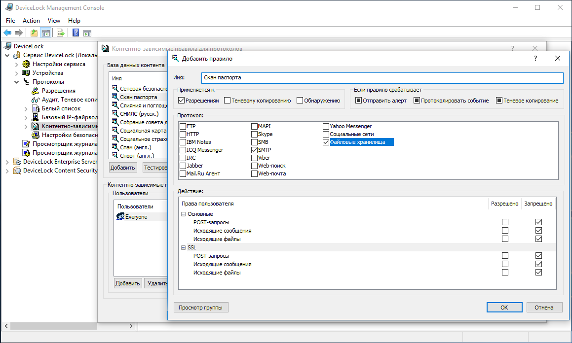The height and width of the screenshot is (343, 572).
Task: Expand the DeviceLock Content Security node
Action: pos(7,171)
